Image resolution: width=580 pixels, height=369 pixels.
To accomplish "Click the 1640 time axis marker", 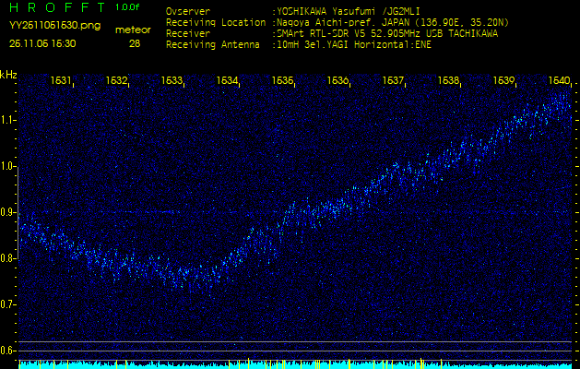I will pyautogui.click(x=559, y=80).
